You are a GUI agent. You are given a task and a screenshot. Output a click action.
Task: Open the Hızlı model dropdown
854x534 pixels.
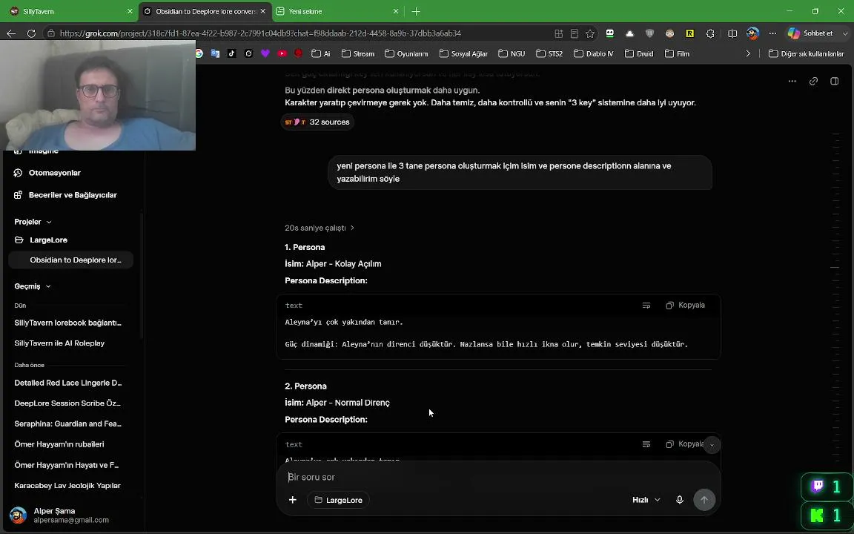click(646, 500)
